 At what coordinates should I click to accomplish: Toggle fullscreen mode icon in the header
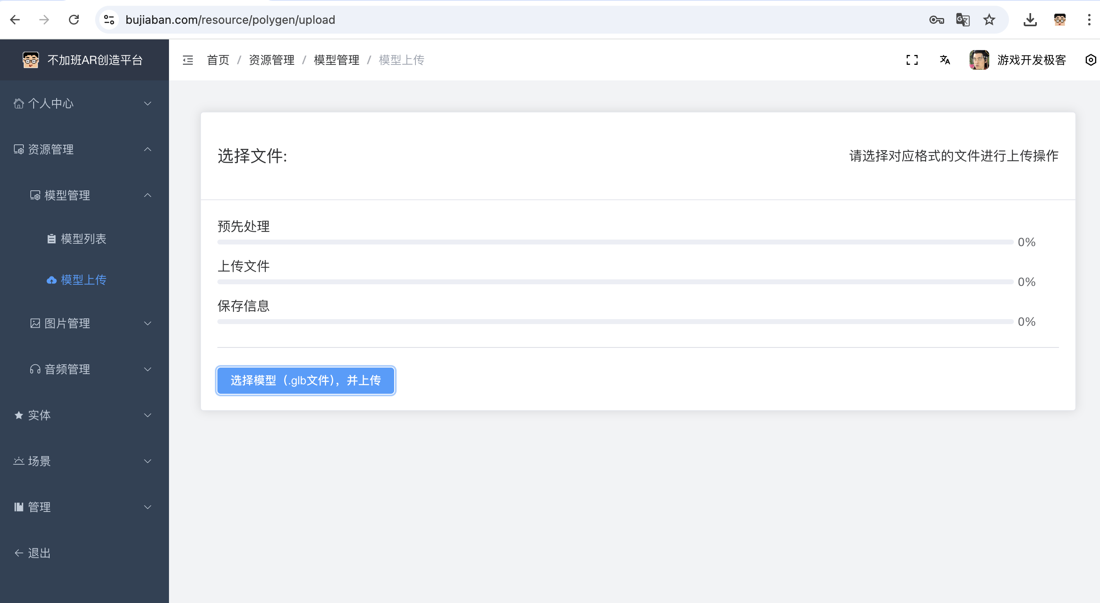[x=912, y=60]
